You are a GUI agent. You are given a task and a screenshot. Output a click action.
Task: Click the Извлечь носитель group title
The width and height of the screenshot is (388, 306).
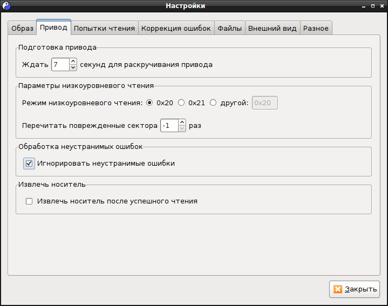[52, 184]
